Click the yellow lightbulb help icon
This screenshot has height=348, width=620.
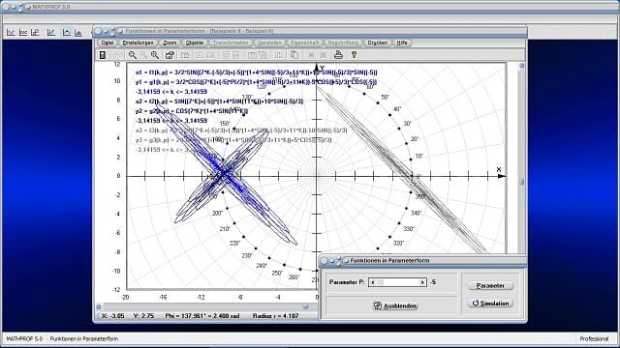coord(354,55)
